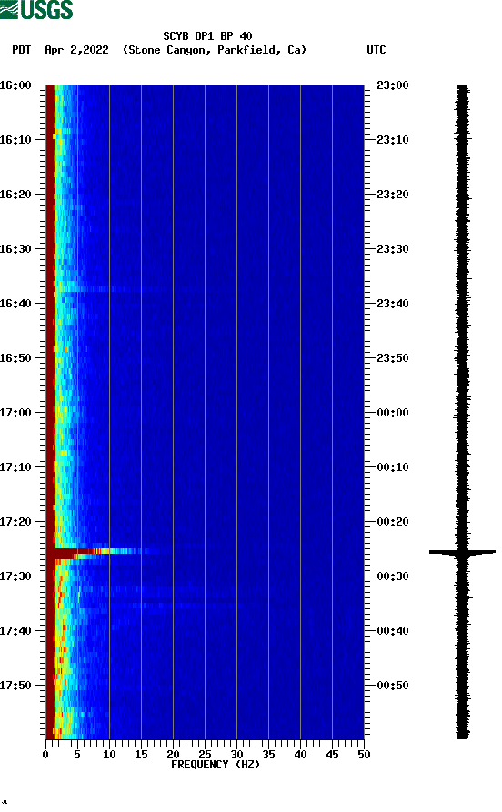Click the '23:30' UTC time label
This screenshot has height=812, width=502.
tap(393, 249)
